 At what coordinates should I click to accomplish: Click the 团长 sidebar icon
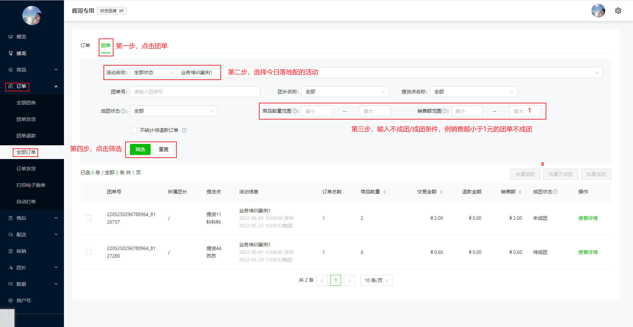pyautogui.click(x=11, y=268)
